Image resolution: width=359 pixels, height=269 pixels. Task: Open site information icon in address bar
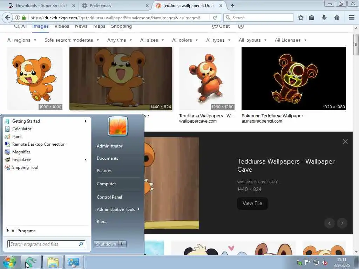coord(18,18)
